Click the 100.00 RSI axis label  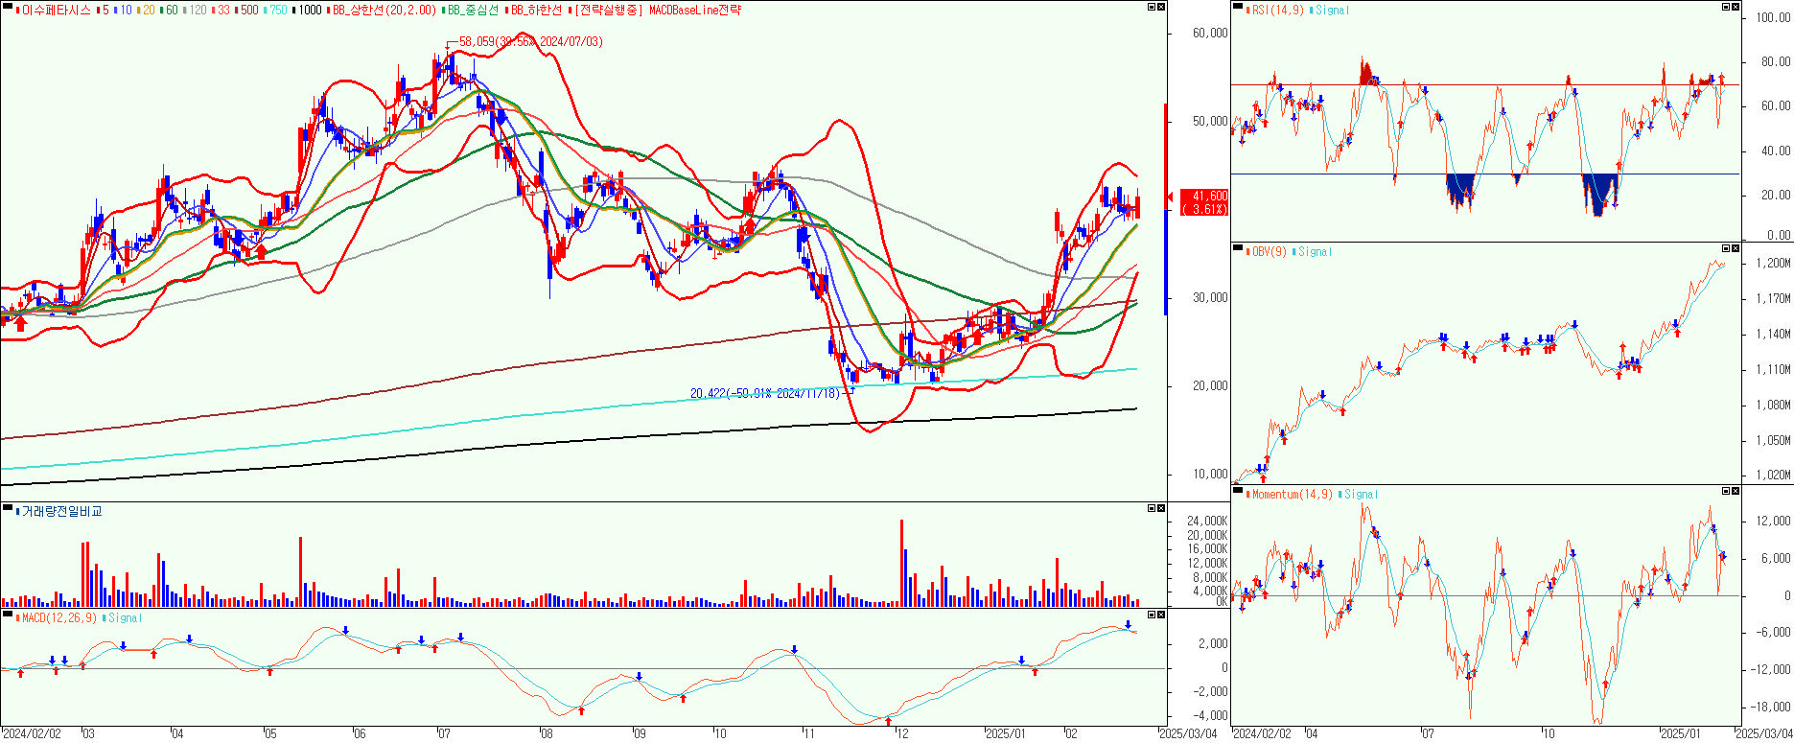1774,17
